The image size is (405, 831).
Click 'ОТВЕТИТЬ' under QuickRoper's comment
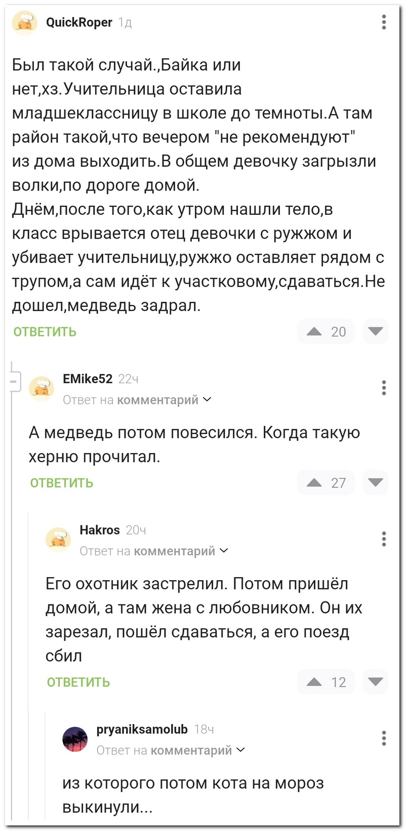click(45, 332)
